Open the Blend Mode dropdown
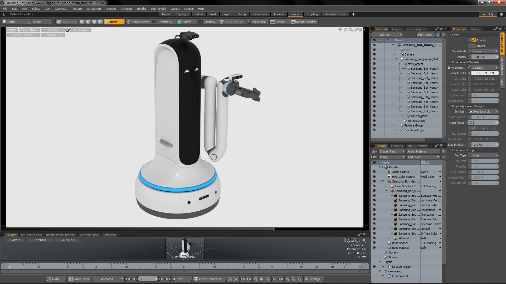The height and width of the screenshot is (284, 506). (x=485, y=51)
